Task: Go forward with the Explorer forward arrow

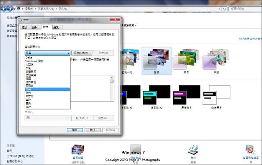Action: pos(10,9)
